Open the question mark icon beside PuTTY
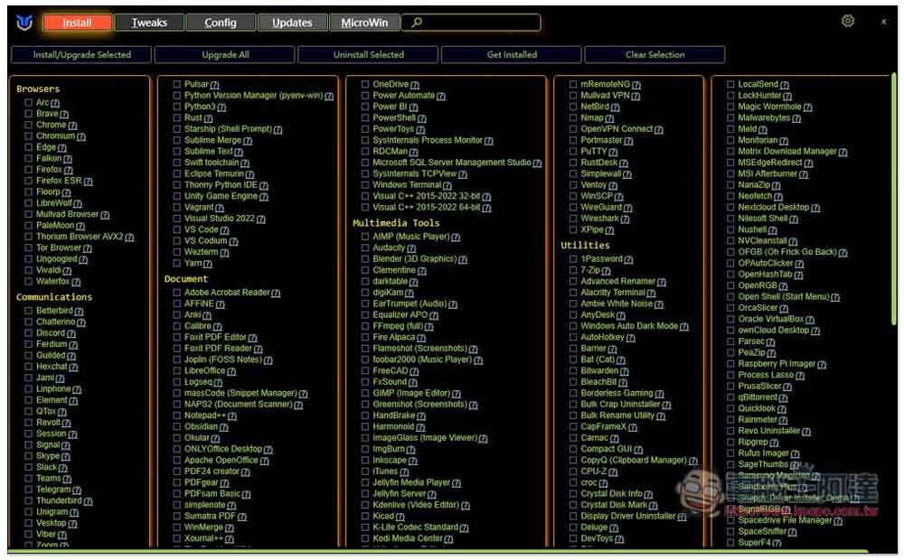Image resolution: width=904 pixels, height=560 pixels. click(x=614, y=152)
